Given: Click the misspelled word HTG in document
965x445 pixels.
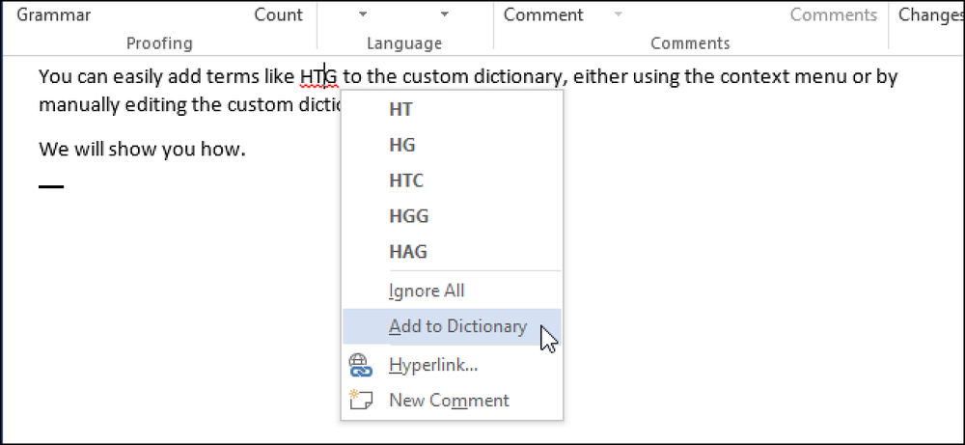Looking at the screenshot, I should coord(318,77).
